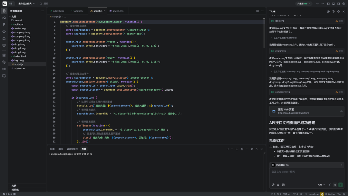Open drug2.svg in the file tree
This screenshot has width=348, height=196.
20,48
